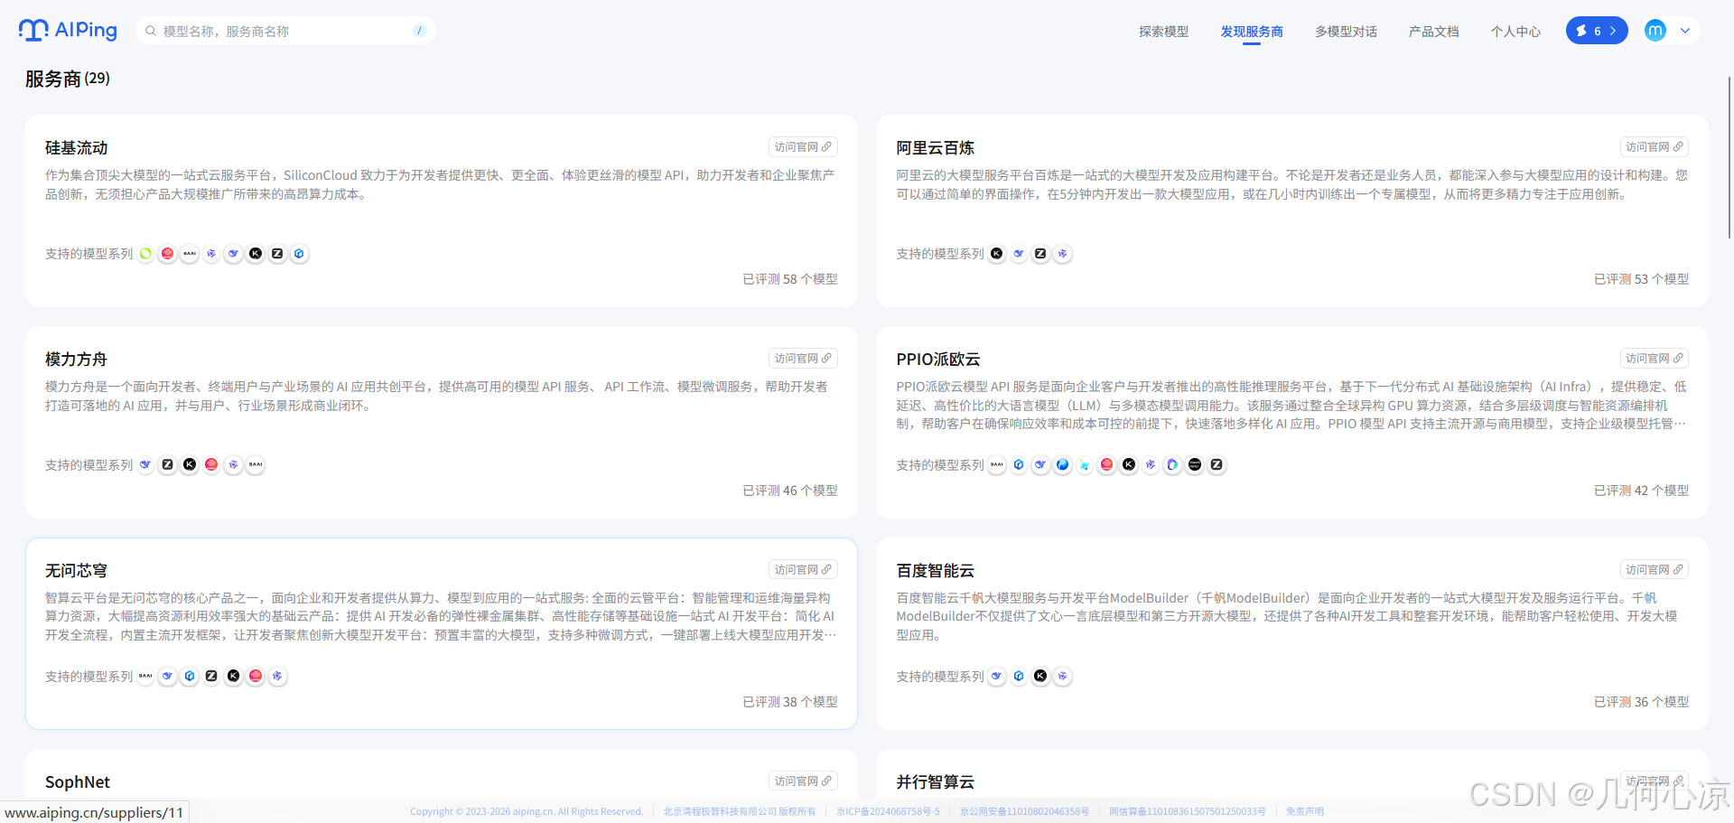Click Z model icon in PPIO派欧云 card

click(1217, 465)
